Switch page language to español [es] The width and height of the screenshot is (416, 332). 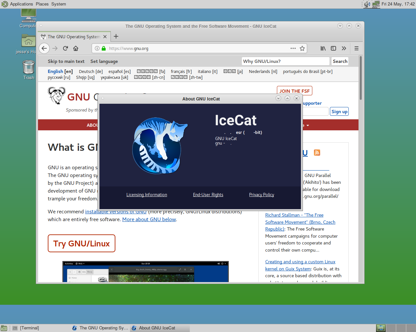pyautogui.click(x=120, y=71)
